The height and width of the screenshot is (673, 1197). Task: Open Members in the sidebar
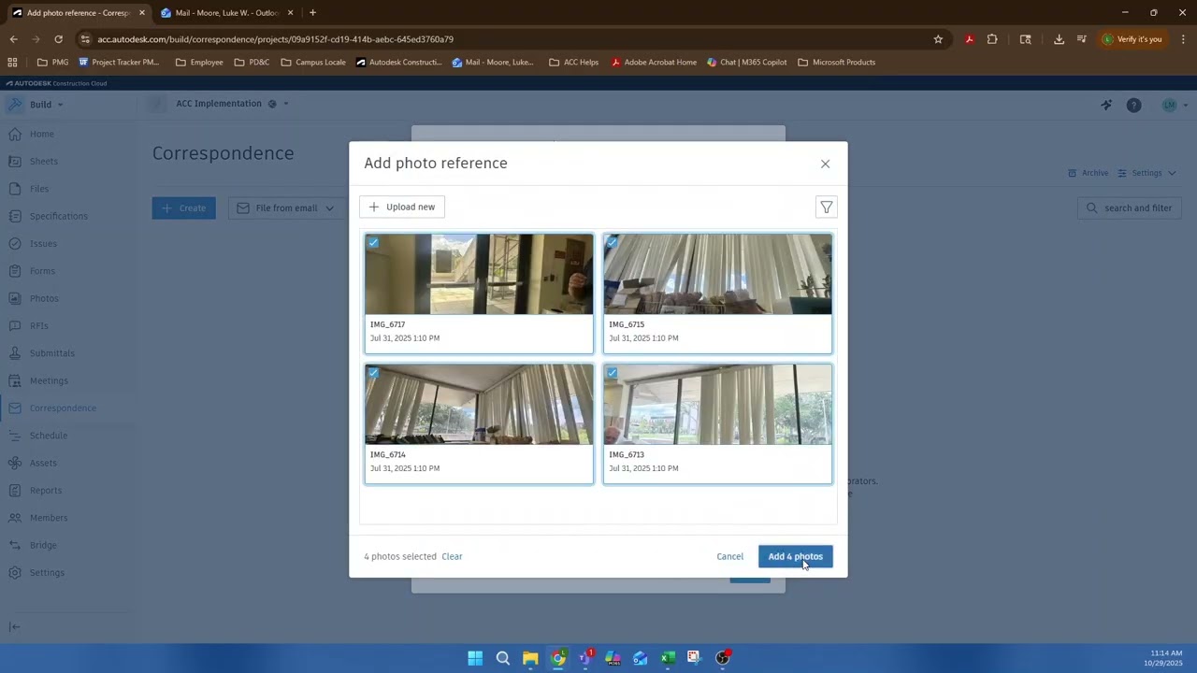(49, 518)
